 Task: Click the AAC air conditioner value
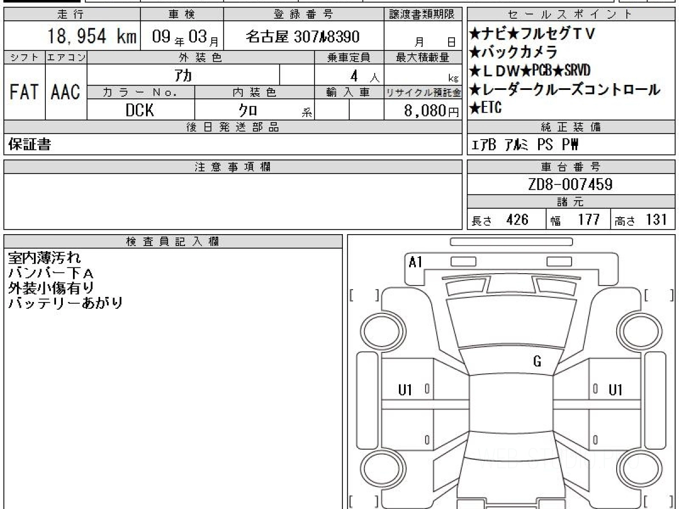point(66,92)
